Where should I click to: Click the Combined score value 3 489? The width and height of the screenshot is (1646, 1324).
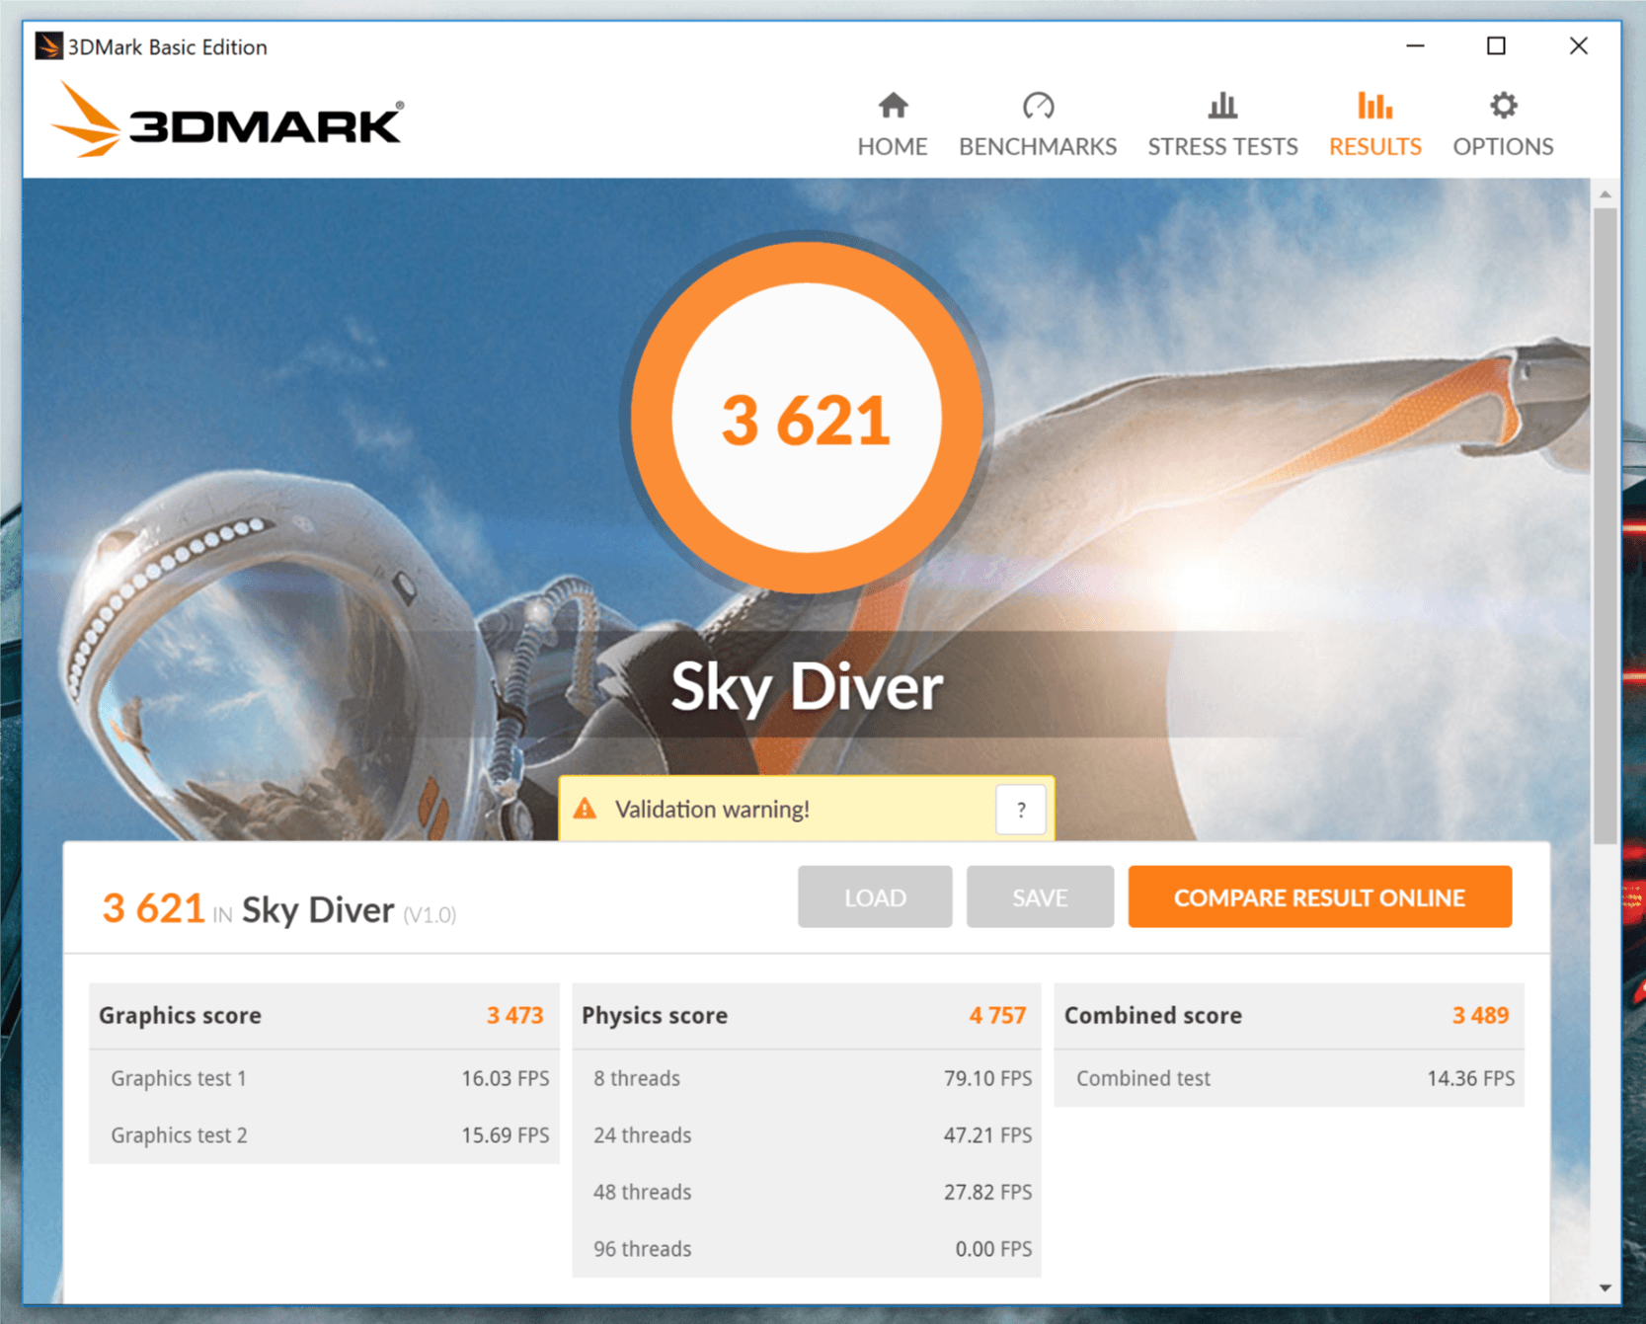click(x=1480, y=1015)
